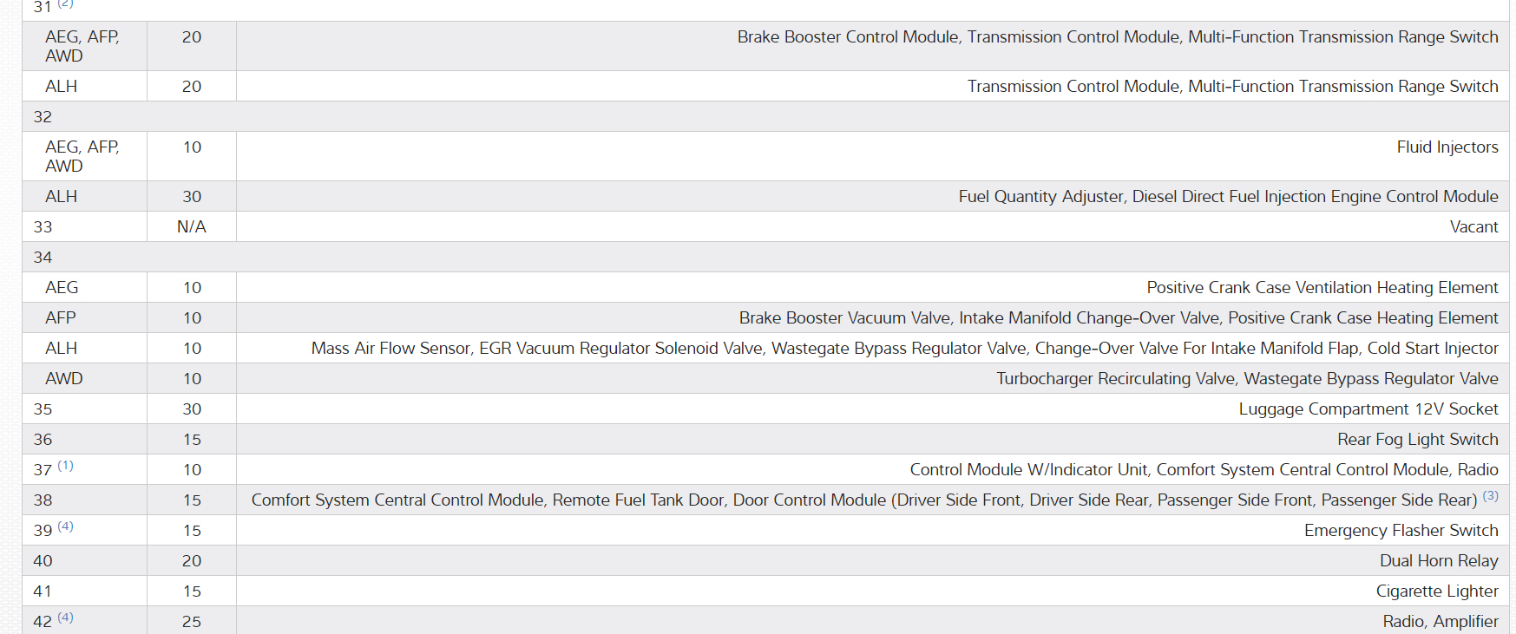
Task: Click the N/A amperage cell
Action: [x=192, y=227]
